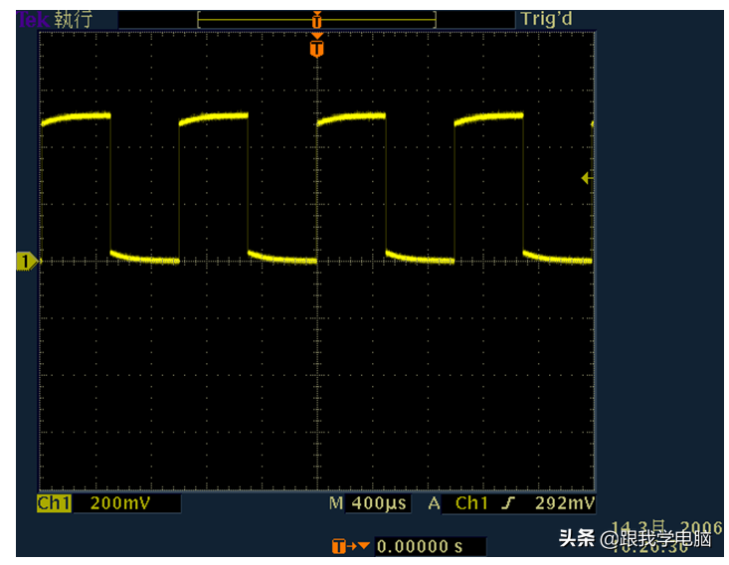Click the rising edge trigger slope icon

pos(508,502)
